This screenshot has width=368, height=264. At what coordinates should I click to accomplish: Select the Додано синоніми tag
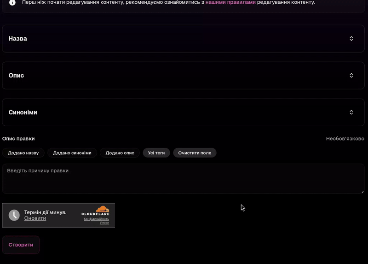(72, 153)
